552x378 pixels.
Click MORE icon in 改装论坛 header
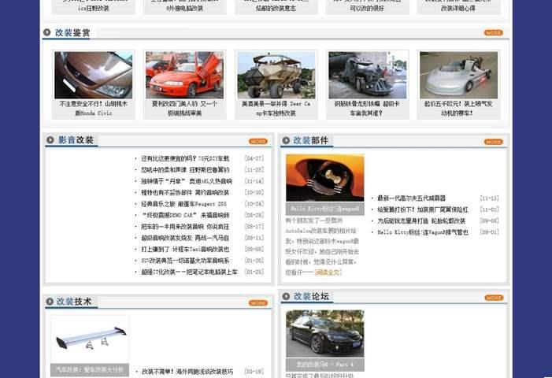coord(493,298)
